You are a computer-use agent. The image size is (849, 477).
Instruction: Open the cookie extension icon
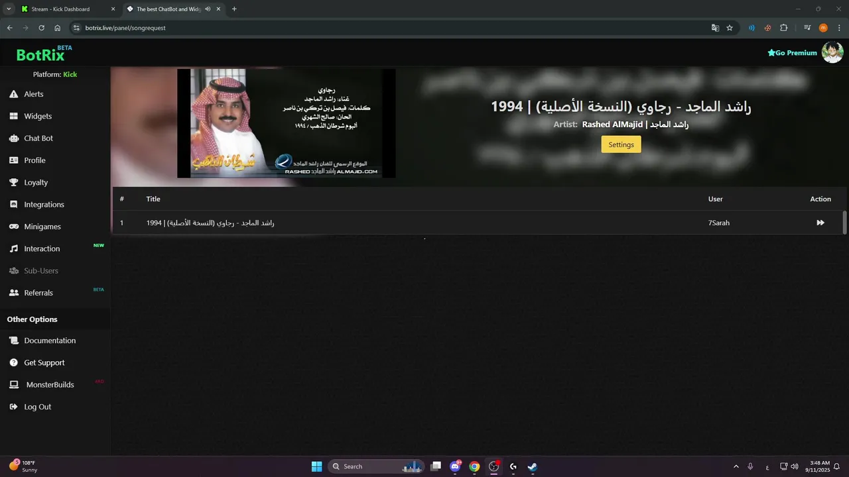coord(767,28)
